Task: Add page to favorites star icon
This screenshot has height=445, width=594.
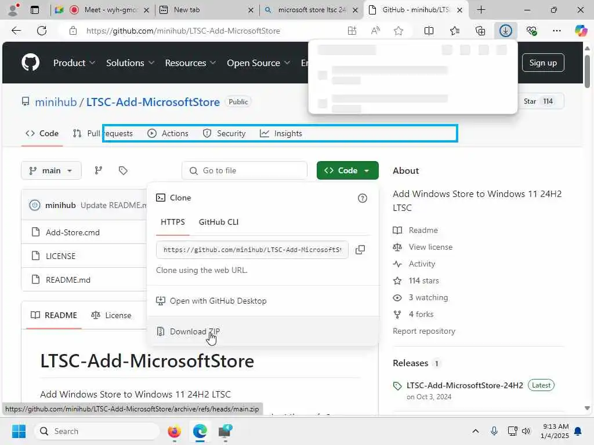Action: 398,31
